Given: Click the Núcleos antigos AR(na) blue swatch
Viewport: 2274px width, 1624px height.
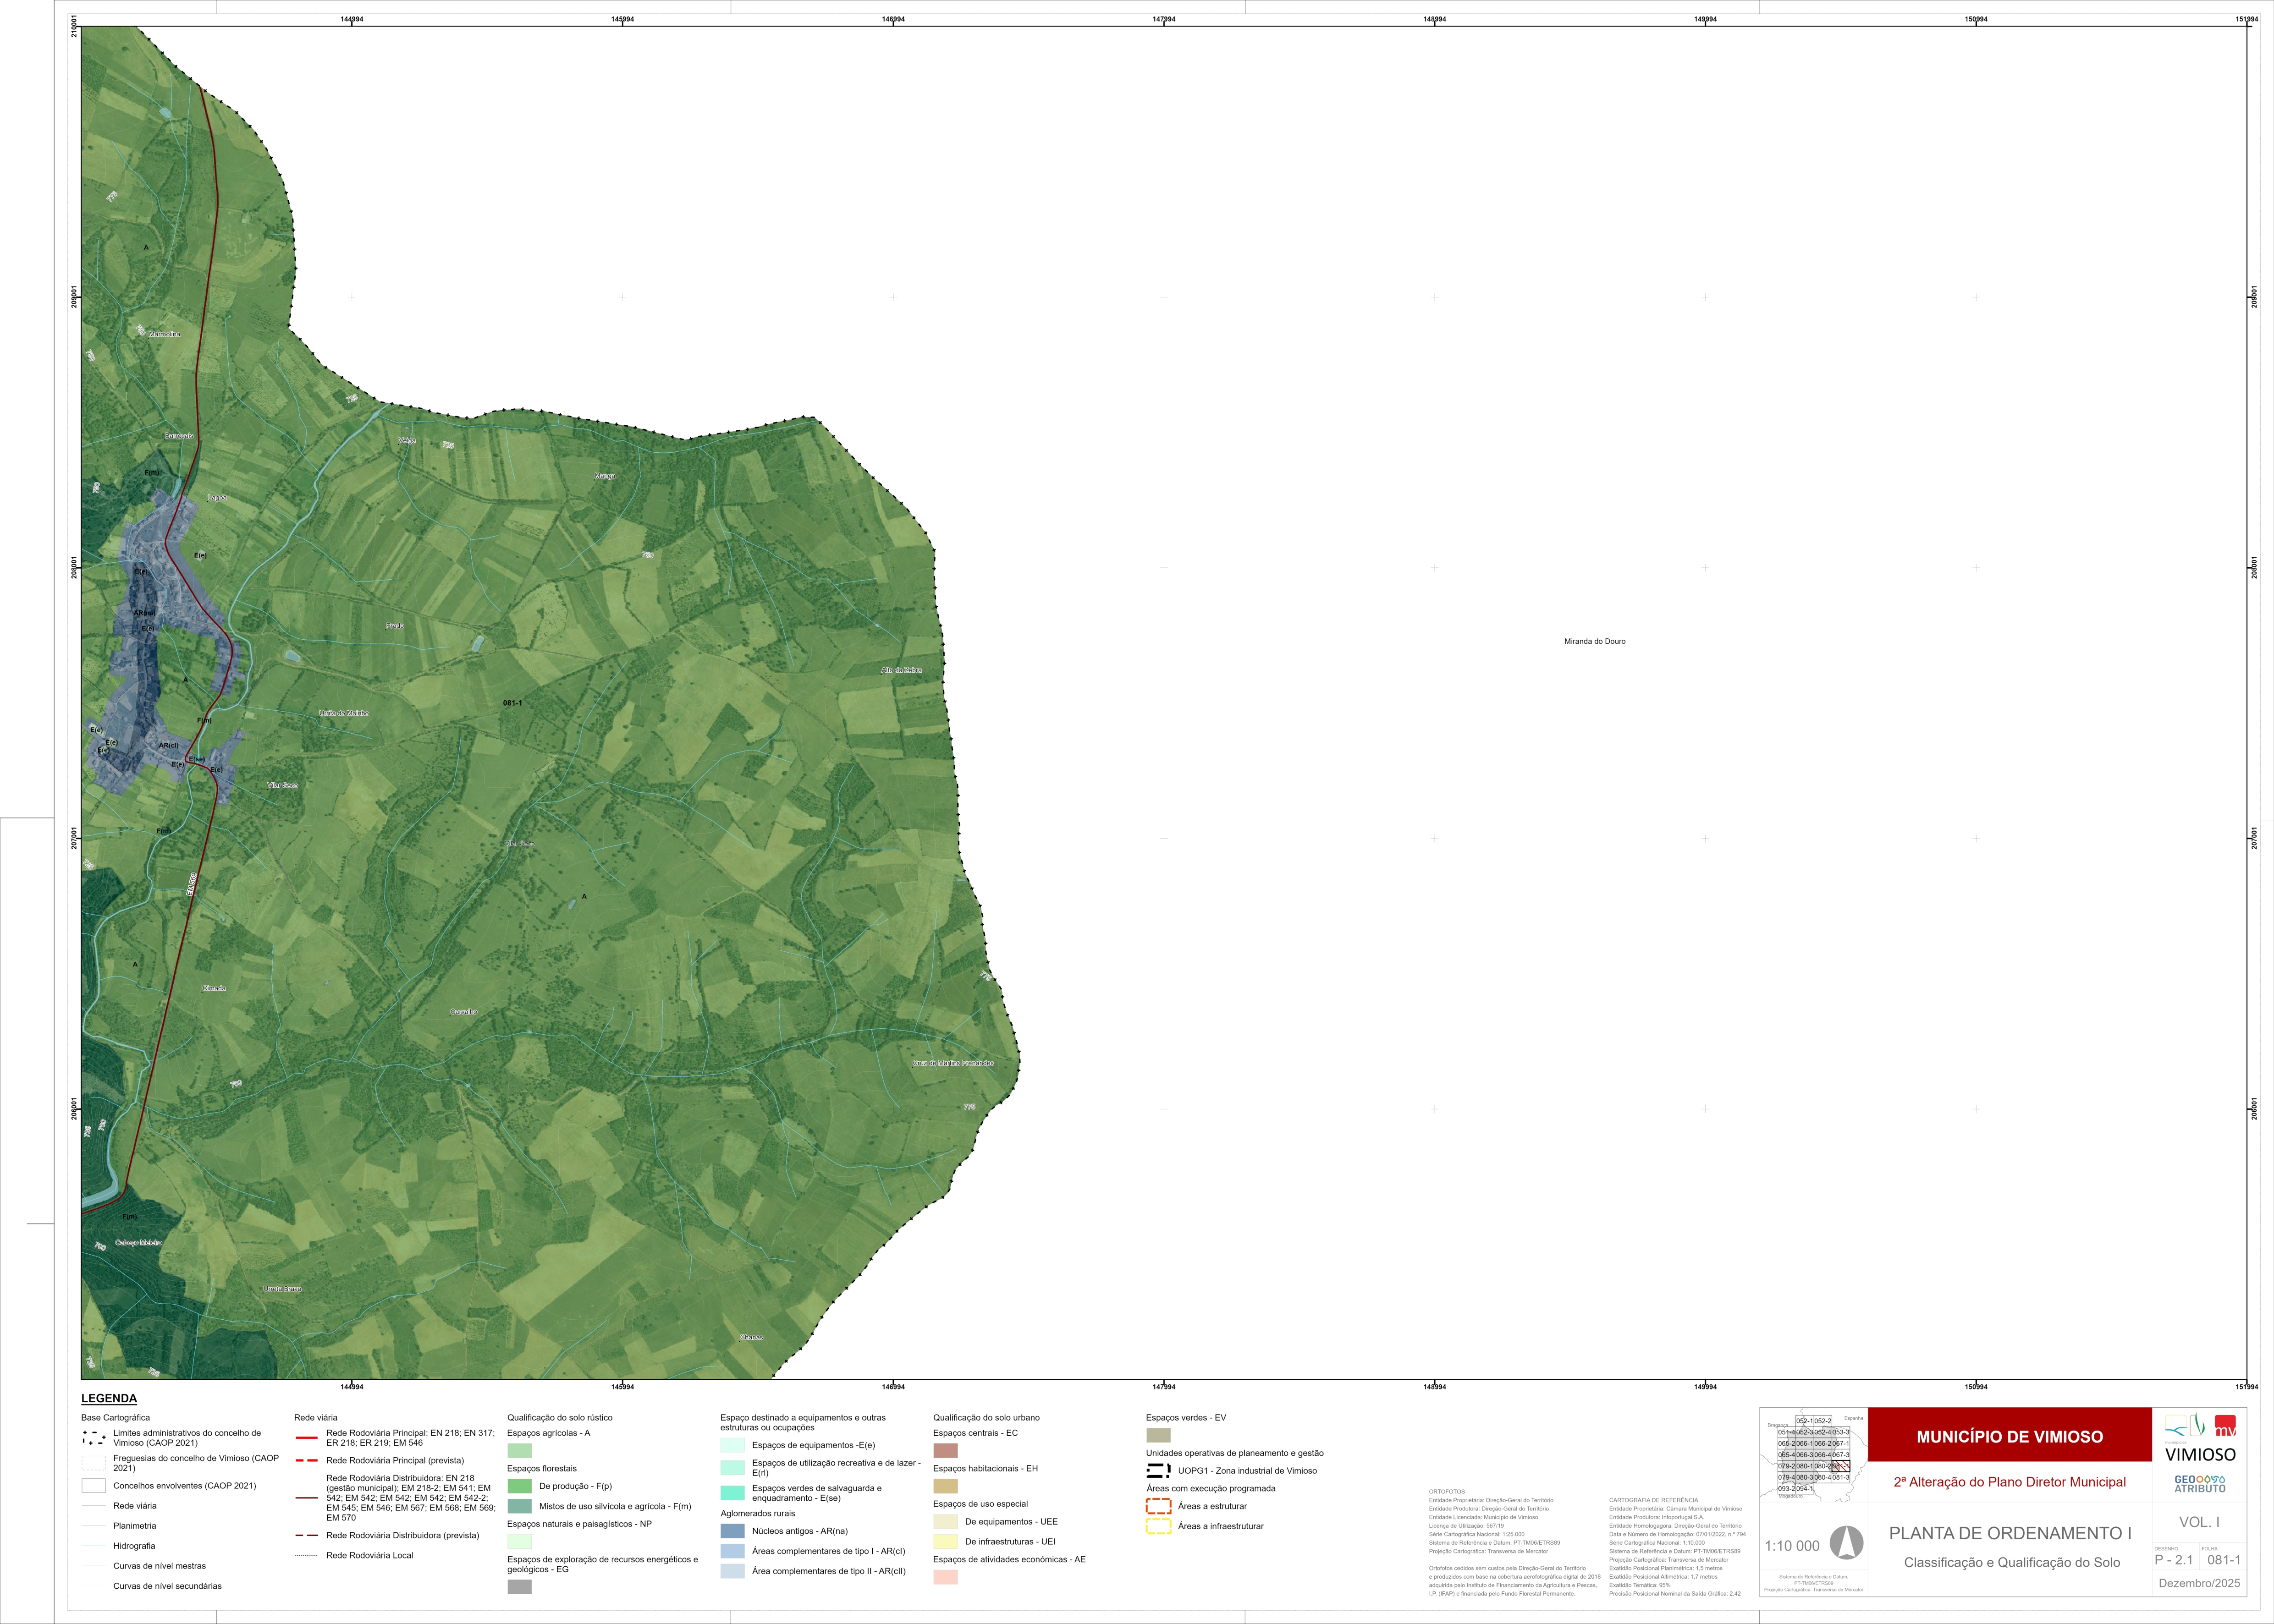Looking at the screenshot, I should [732, 1531].
